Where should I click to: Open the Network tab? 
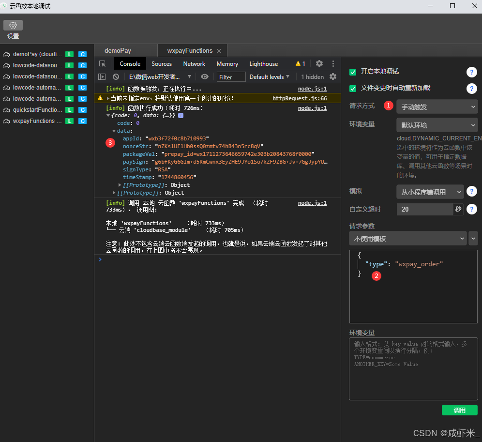pyautogui.click(x=194, y=64)
